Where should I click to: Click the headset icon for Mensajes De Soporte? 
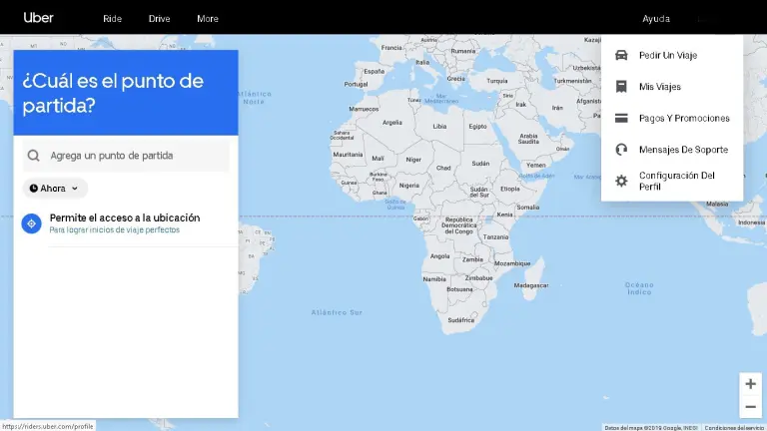point(621,150)
